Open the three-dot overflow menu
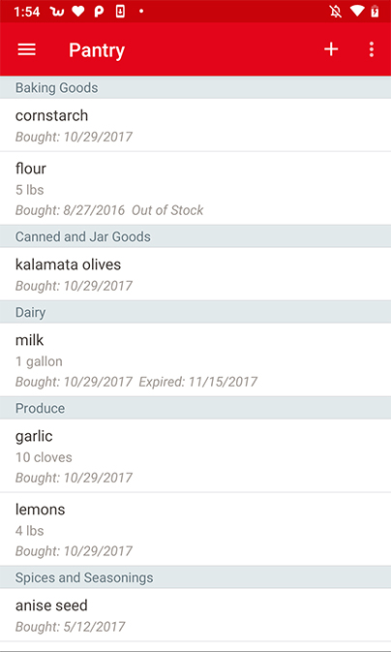The width and height of the screenshot is (391, 652). [372, 49]
